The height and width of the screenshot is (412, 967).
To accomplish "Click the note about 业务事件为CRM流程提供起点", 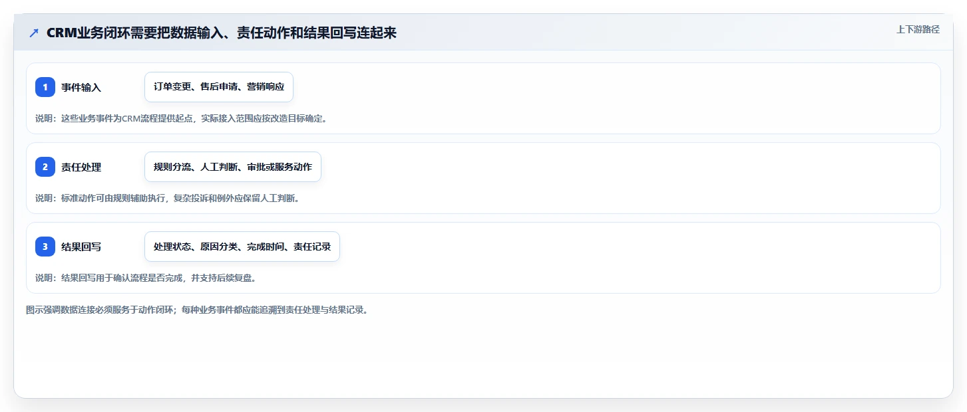I will [181, 118].
